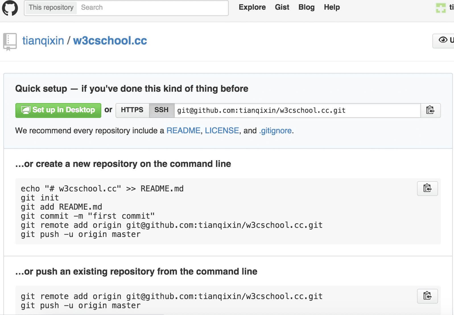Viewport: 454px width, 315px height.
Task: Go to the Gist page
Action: pos(282,7)
